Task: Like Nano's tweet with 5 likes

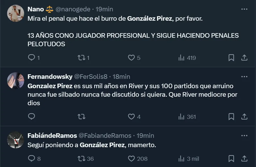Action: click(x=131, y=58)
